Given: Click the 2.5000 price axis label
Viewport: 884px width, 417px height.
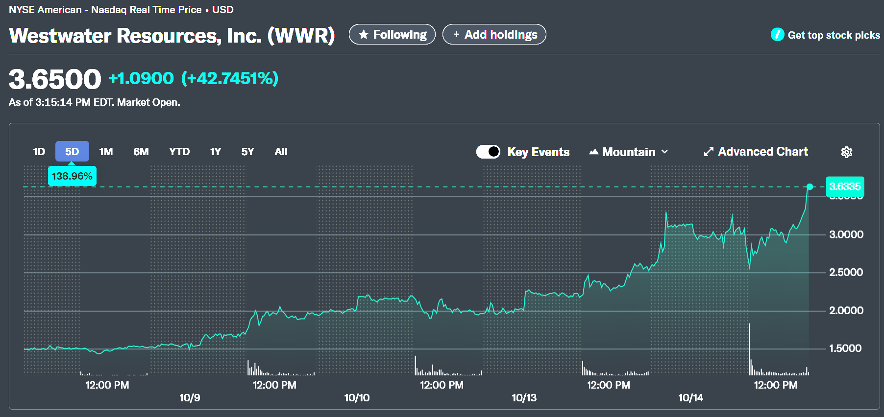Looking at the screenshot, I should 846,272.
